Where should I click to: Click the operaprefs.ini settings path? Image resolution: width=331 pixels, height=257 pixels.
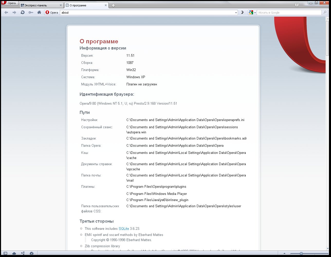(x=185, y=120)
